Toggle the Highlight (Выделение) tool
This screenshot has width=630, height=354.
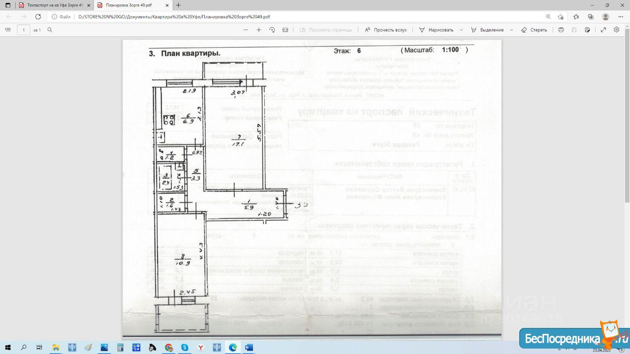(x=487, y=29)
